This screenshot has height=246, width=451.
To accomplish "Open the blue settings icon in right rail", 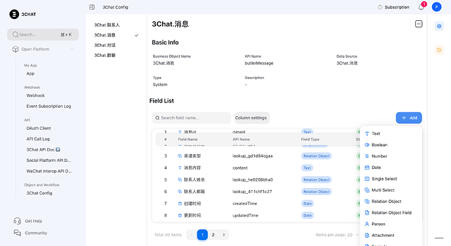I will [439, 26].
